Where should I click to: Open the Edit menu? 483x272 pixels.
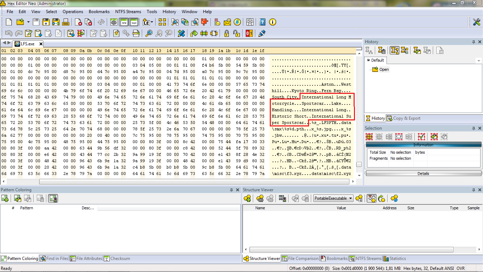point(22,12)
